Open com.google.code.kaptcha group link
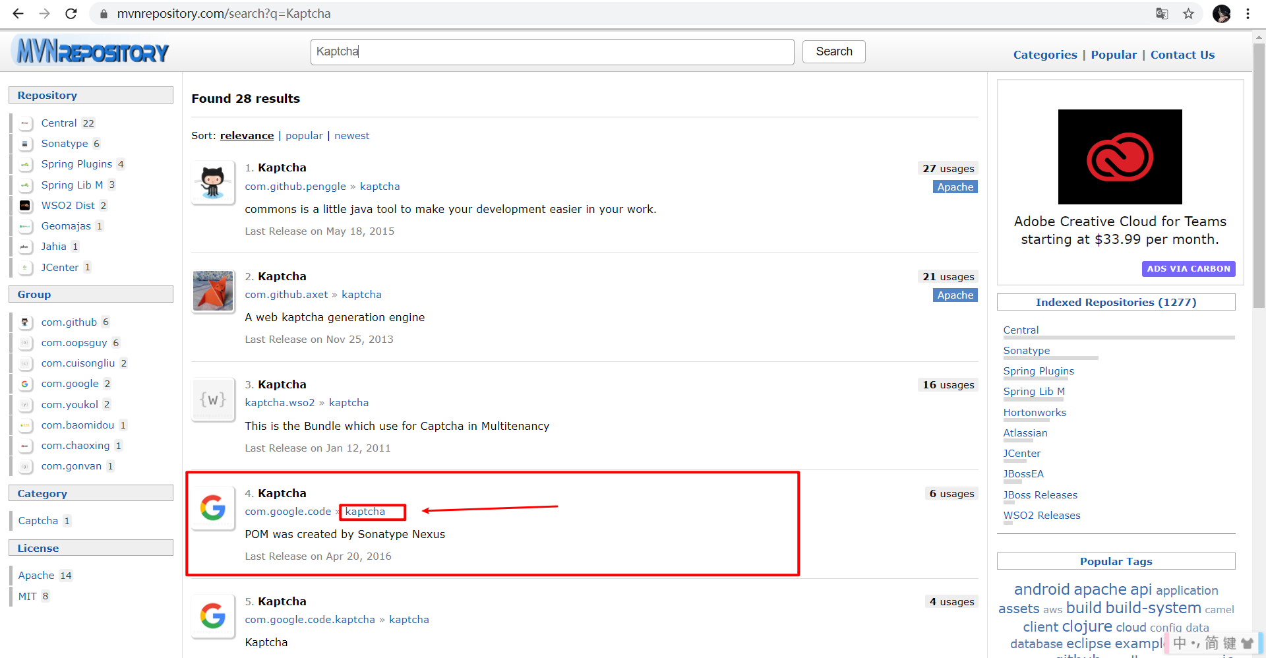Viewport: 1266px width, 658px height. pos(310,620)
